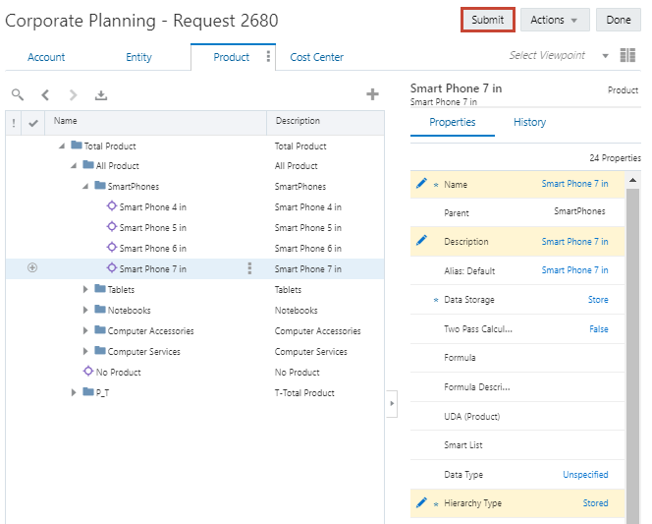
Task: Click the Tablets folder icon
Action: coord(100,288)
